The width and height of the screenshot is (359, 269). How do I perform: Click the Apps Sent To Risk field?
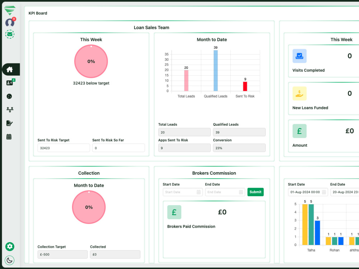184,148
